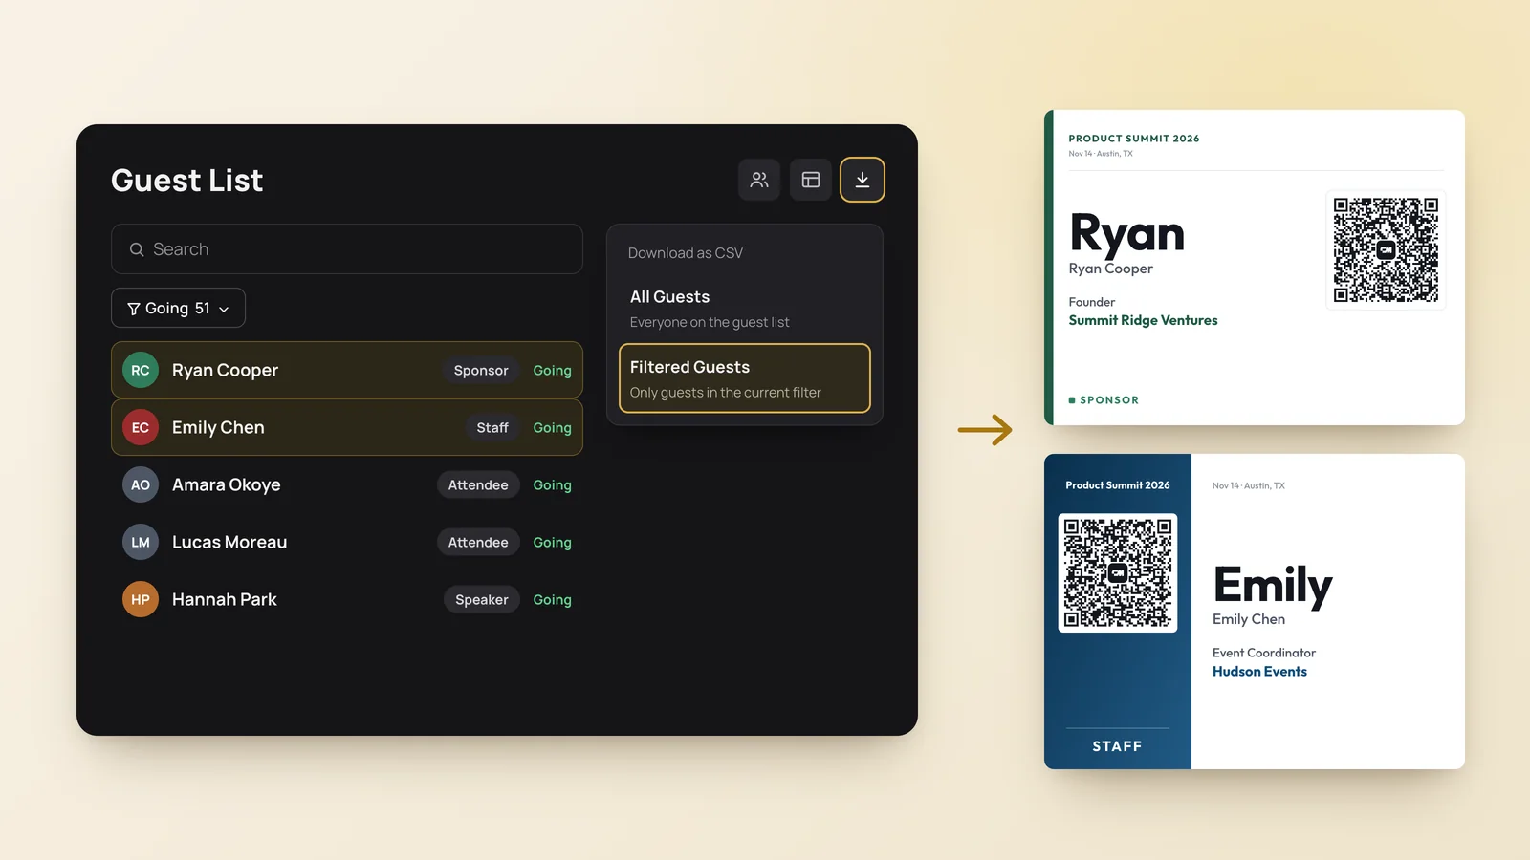Click Going status for Lucas Moreau
Image resolution: width=1530 pixels, height=860 pixels.
click(552, 543)
